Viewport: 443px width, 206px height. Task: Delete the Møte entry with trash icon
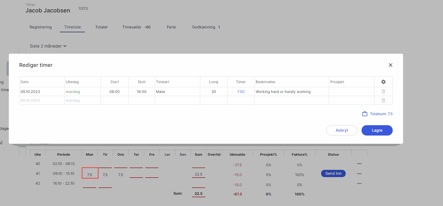coord(383,92)
